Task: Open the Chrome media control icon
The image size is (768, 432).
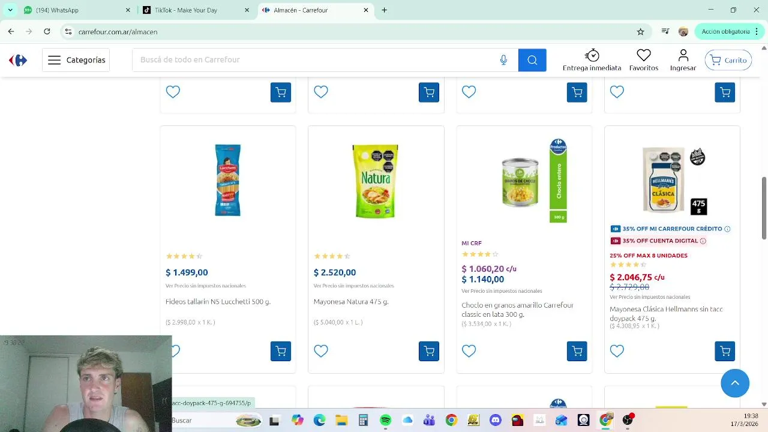Action: pyautogui.click(x=665, y=32)
